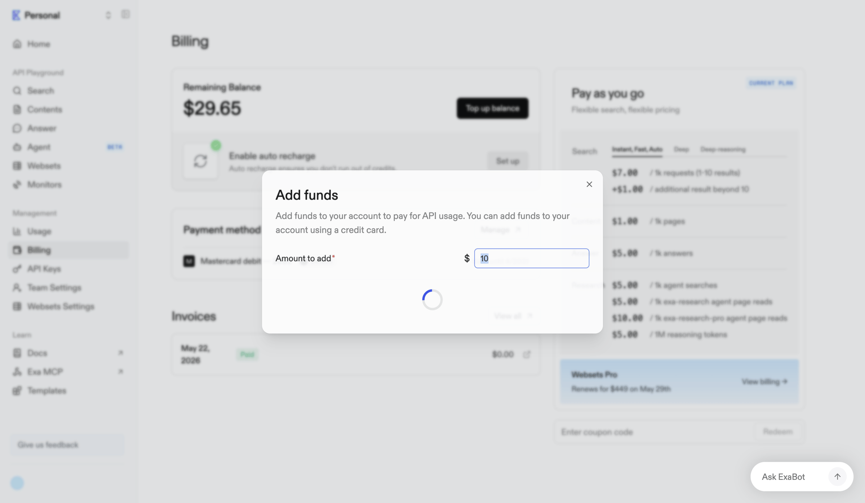Click the Enter coupon code field
The height and width of the screenshot is (503, 865).
tap(655, 432)
